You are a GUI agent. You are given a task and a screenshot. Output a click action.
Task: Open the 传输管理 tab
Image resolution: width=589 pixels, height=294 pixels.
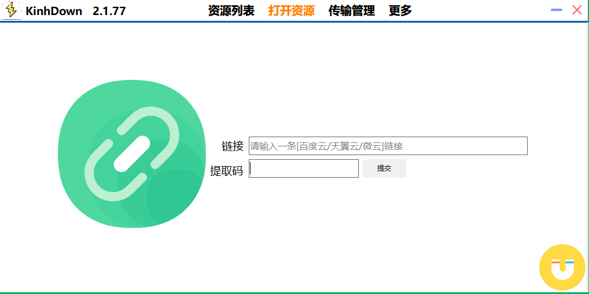click(352, 10)
